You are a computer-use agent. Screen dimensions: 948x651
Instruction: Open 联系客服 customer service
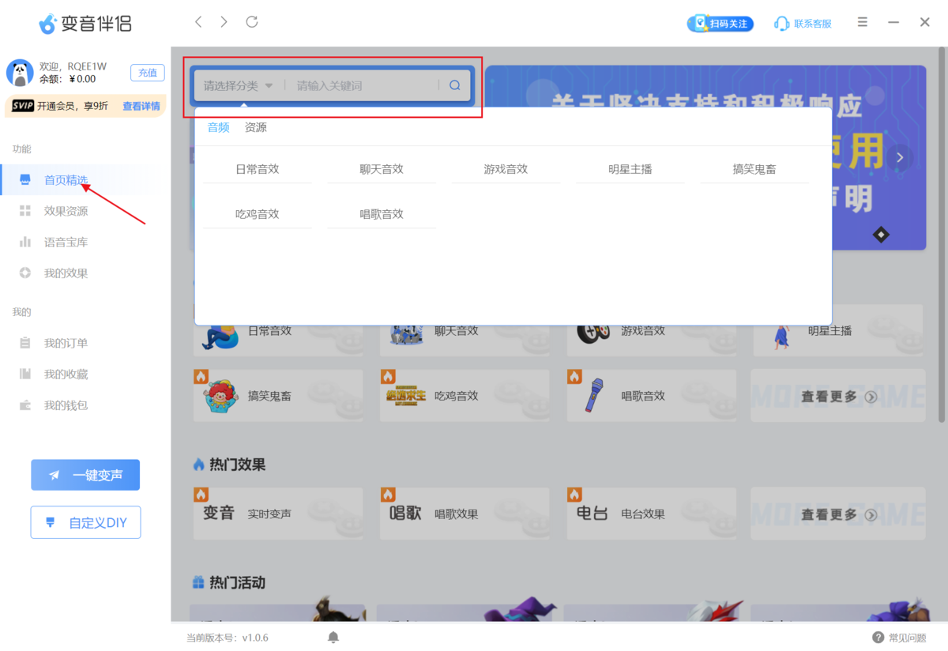[803, 24]
